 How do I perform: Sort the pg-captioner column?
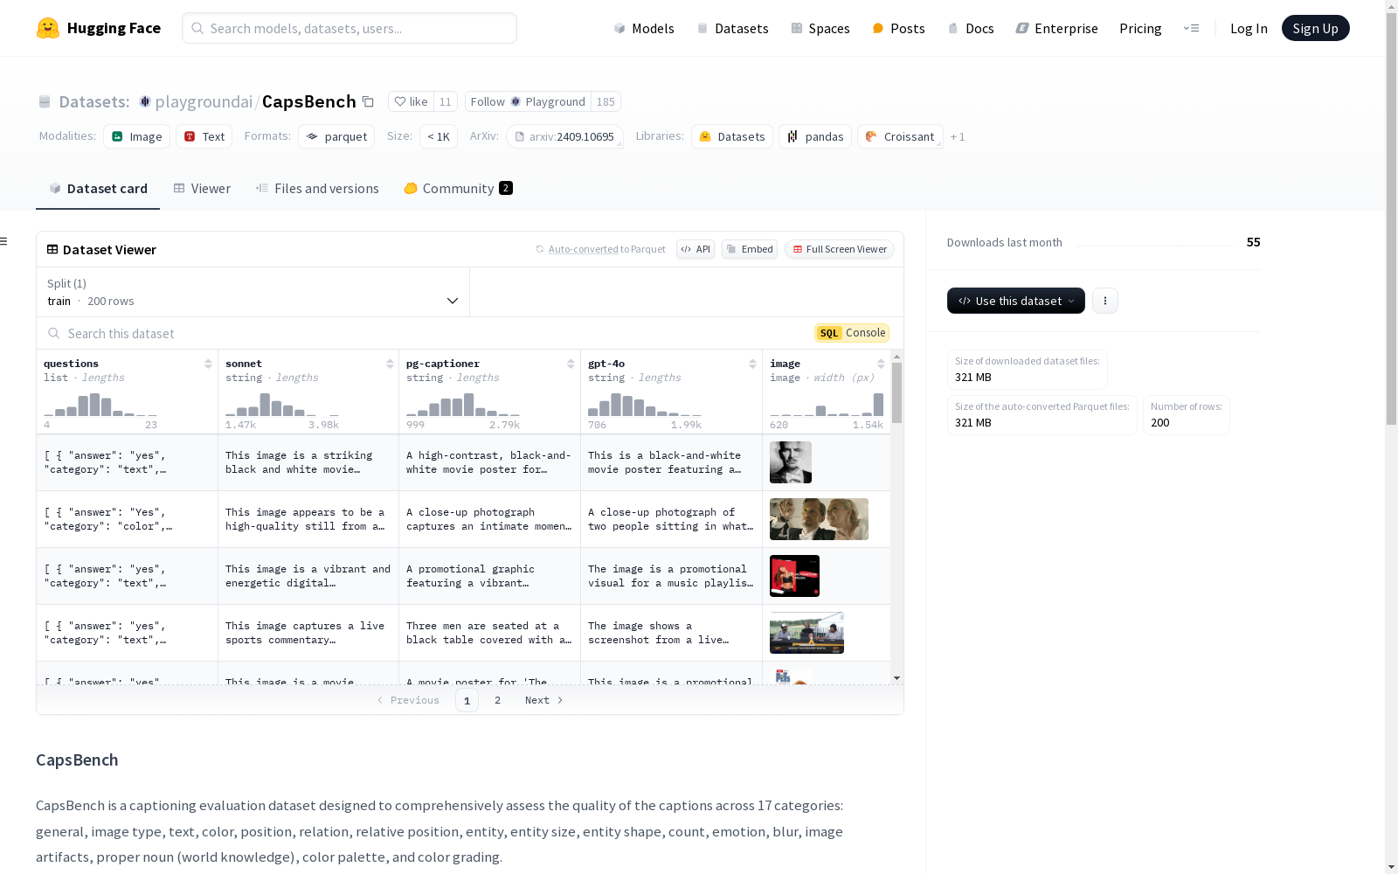pyautogui.click(x=571, y=364)
